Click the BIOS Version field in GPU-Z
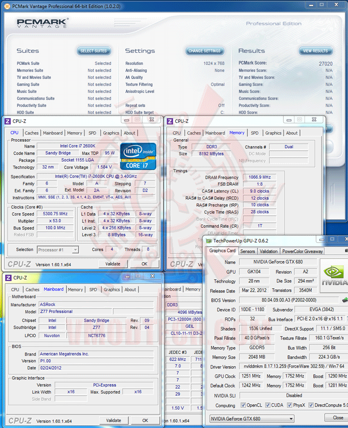348x428 pixels. point(289,300)
